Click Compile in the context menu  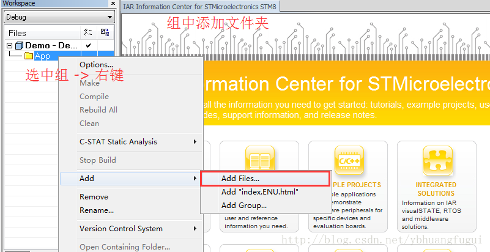point(131,97)
